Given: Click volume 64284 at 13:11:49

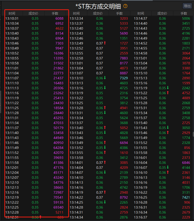Looking at the screenshot, I should point(59,148).
